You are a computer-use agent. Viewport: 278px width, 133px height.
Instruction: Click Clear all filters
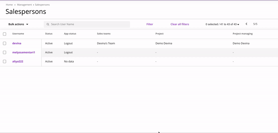pos(180,24)
